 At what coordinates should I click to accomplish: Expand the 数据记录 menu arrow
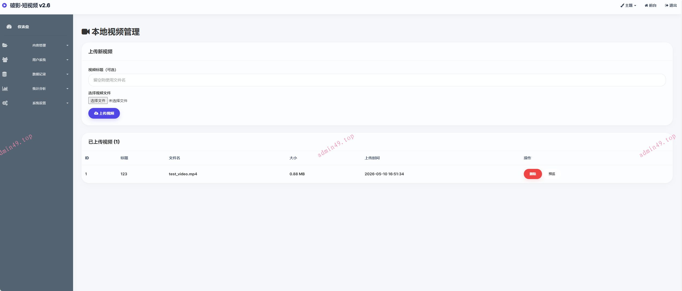coord(67,74)
